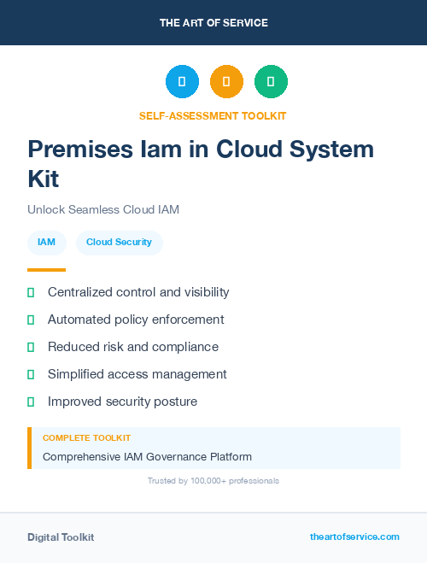Click Centralized control and visibility text
Image resolution: width=427 pixels, height=563 pixels.
[x=138, y=292]
